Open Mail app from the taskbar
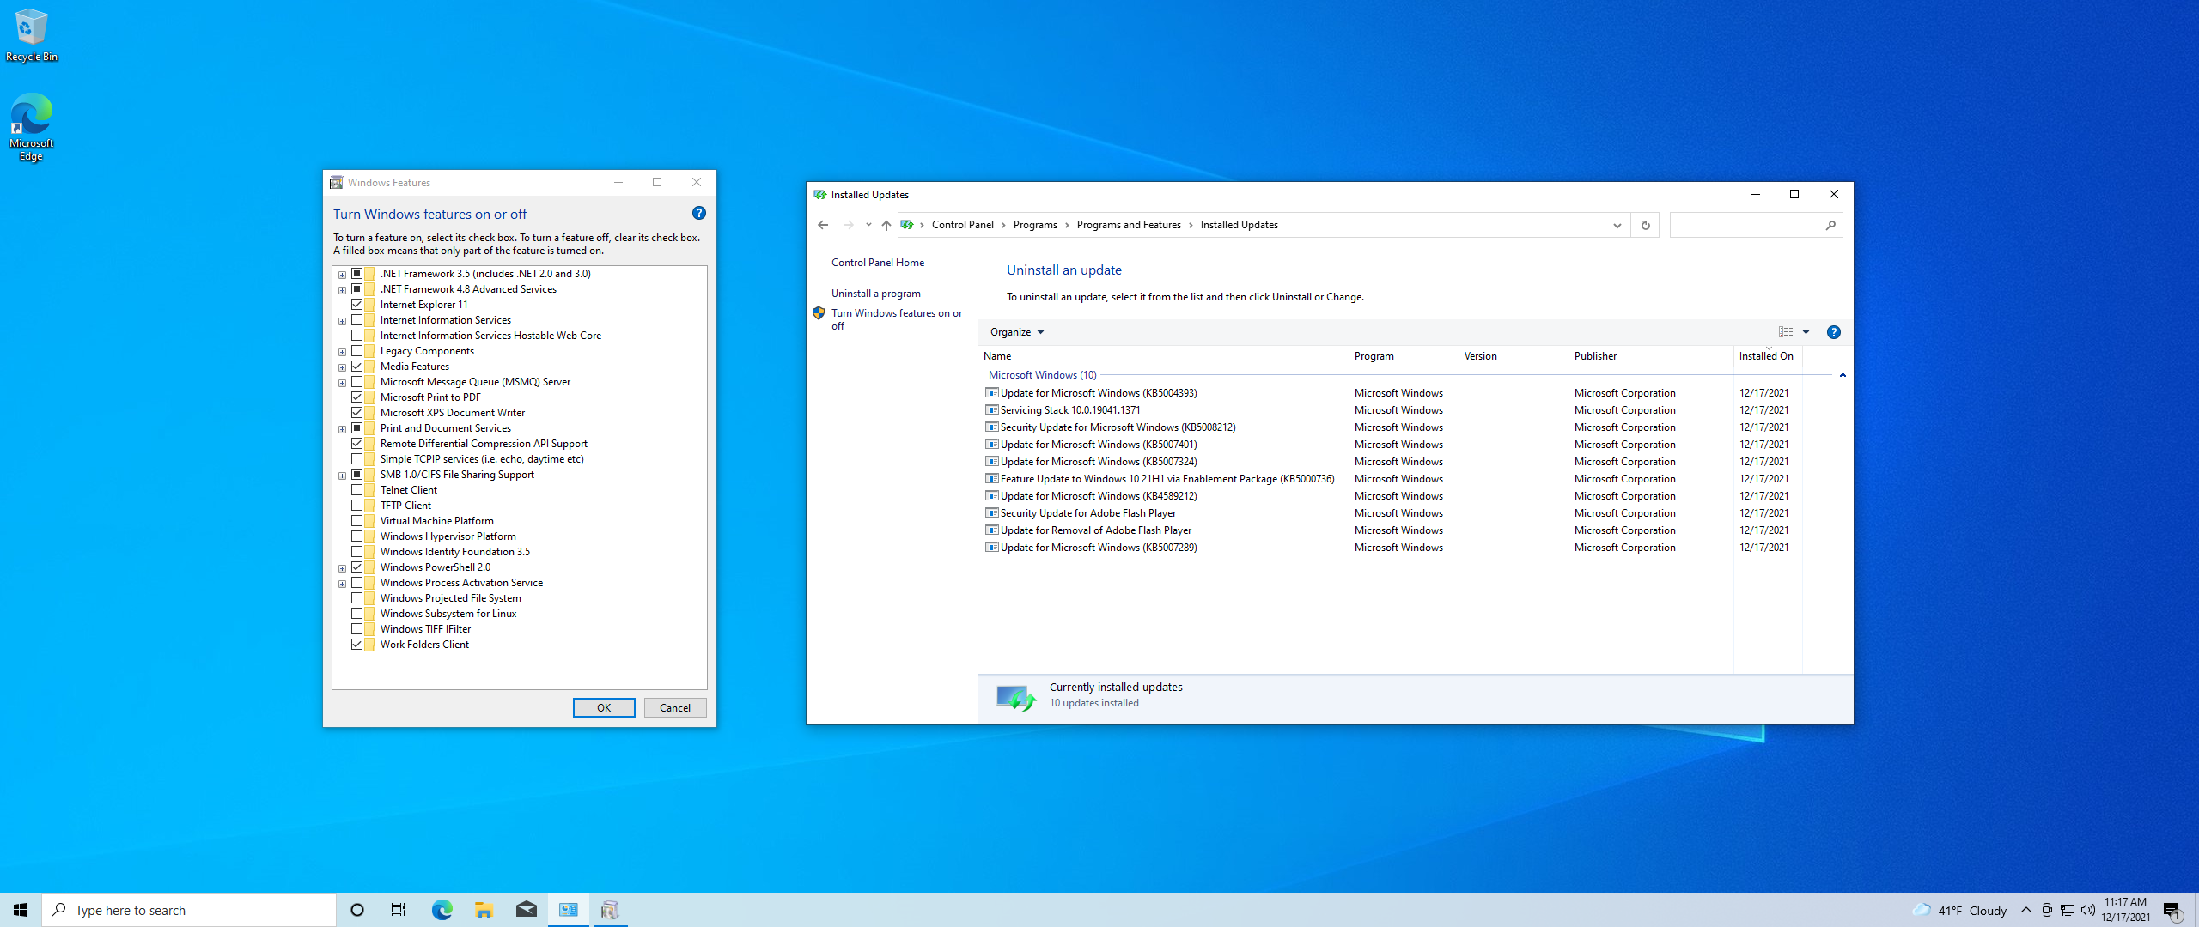2199x927 pixels. coord(527,910)
